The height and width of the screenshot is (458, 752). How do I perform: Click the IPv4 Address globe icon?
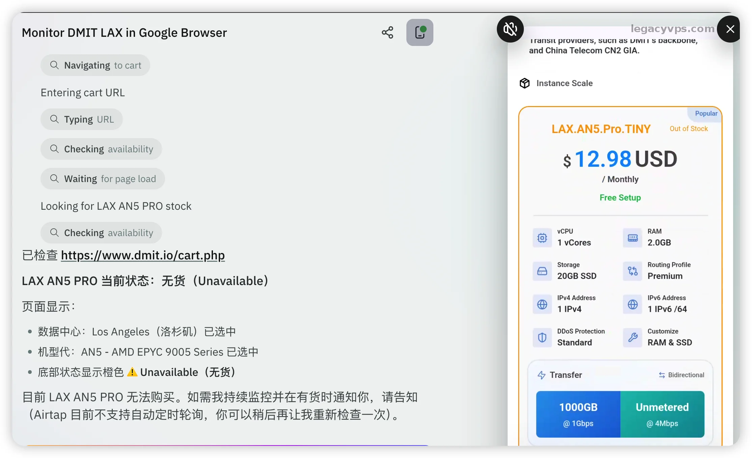542,304
